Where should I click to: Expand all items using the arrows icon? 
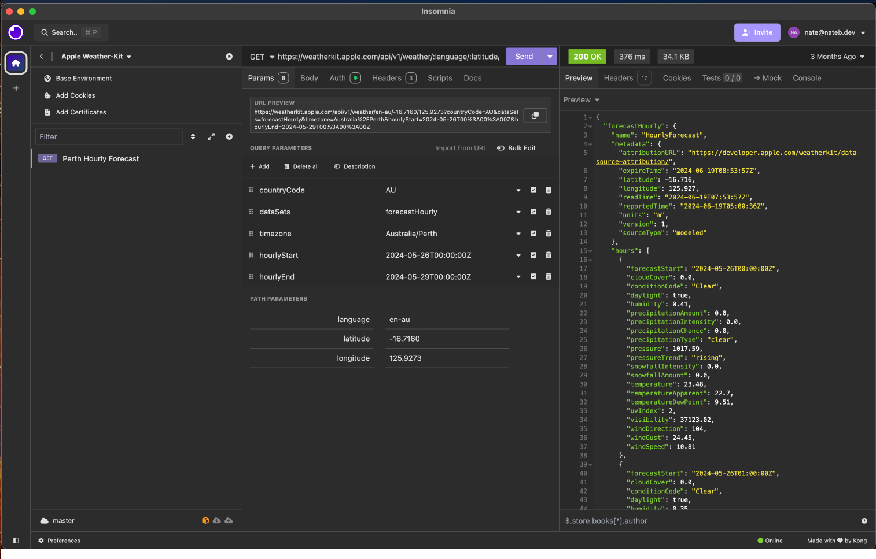tap(211, 137)
